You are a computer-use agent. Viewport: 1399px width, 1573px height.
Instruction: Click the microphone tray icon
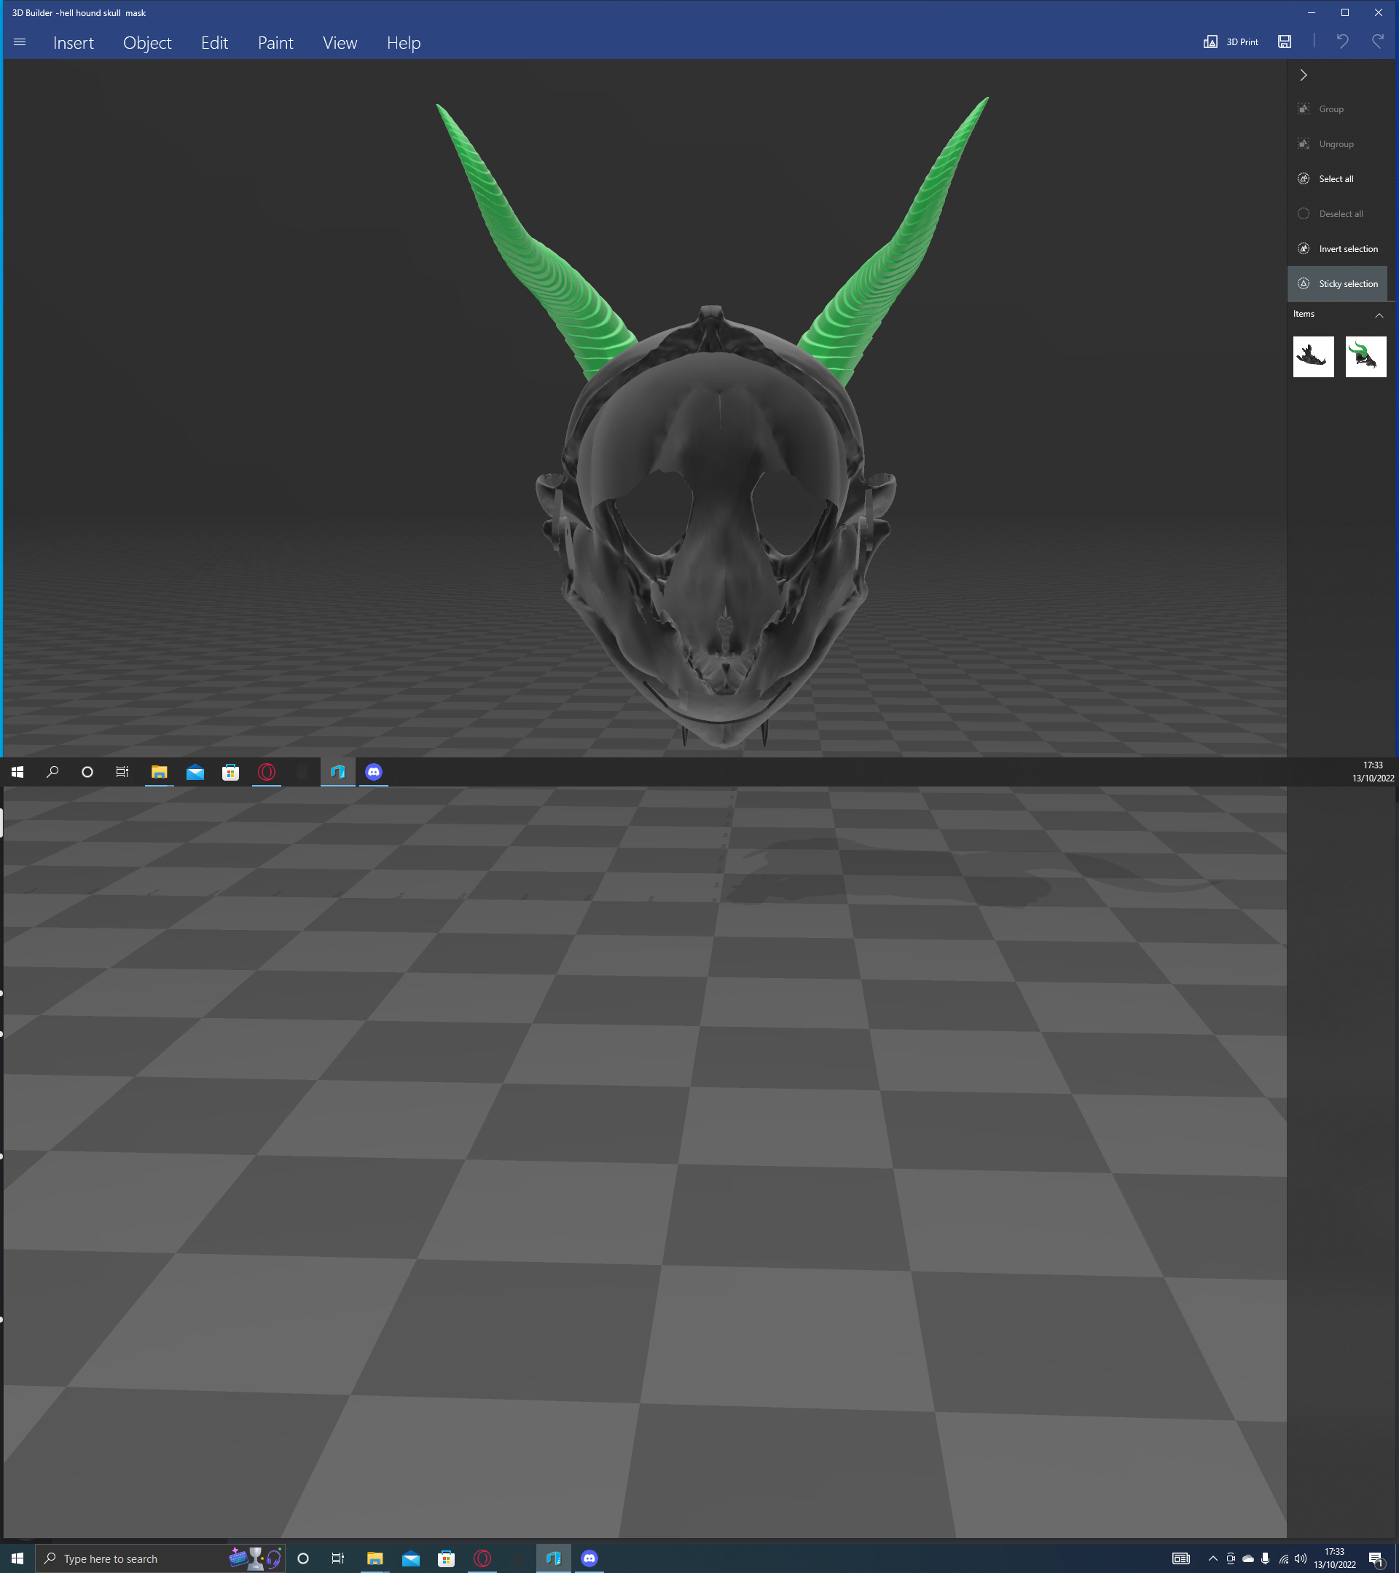click(x=1265, y=1558)
